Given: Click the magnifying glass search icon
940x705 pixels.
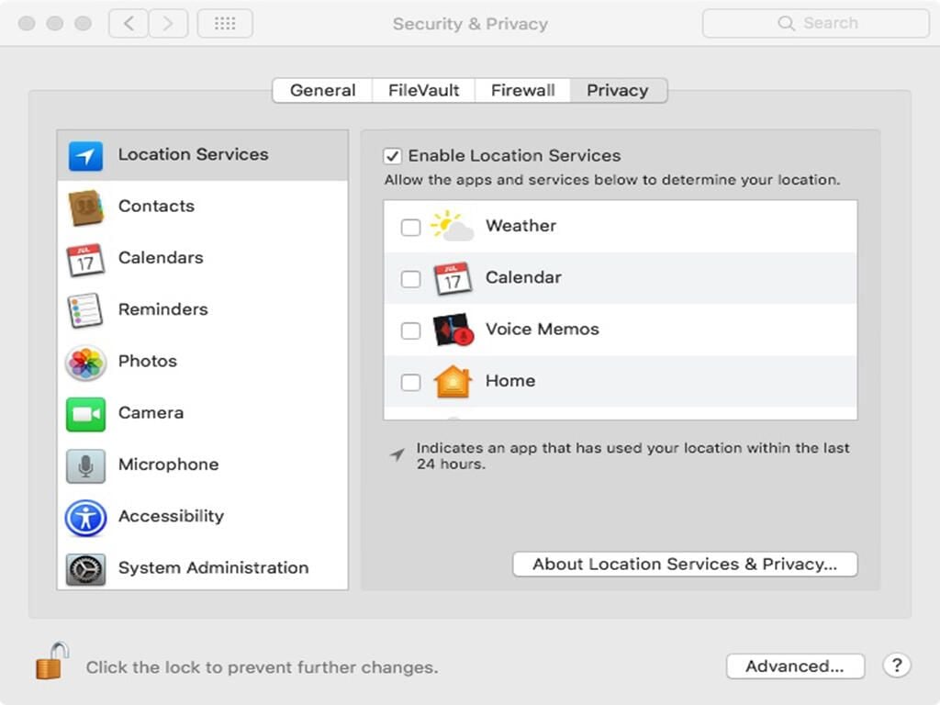Looking at the screenshot, I should tap(786, 23).
